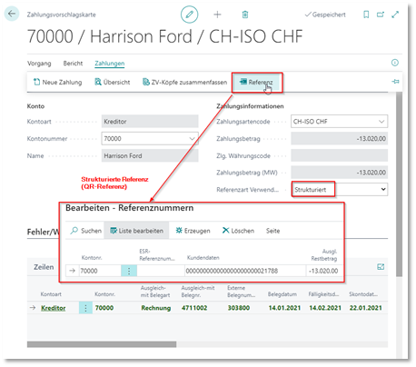Pin the action bar icon
The image size is (416, 367).
pyautogui.click(x=395, y=82)
